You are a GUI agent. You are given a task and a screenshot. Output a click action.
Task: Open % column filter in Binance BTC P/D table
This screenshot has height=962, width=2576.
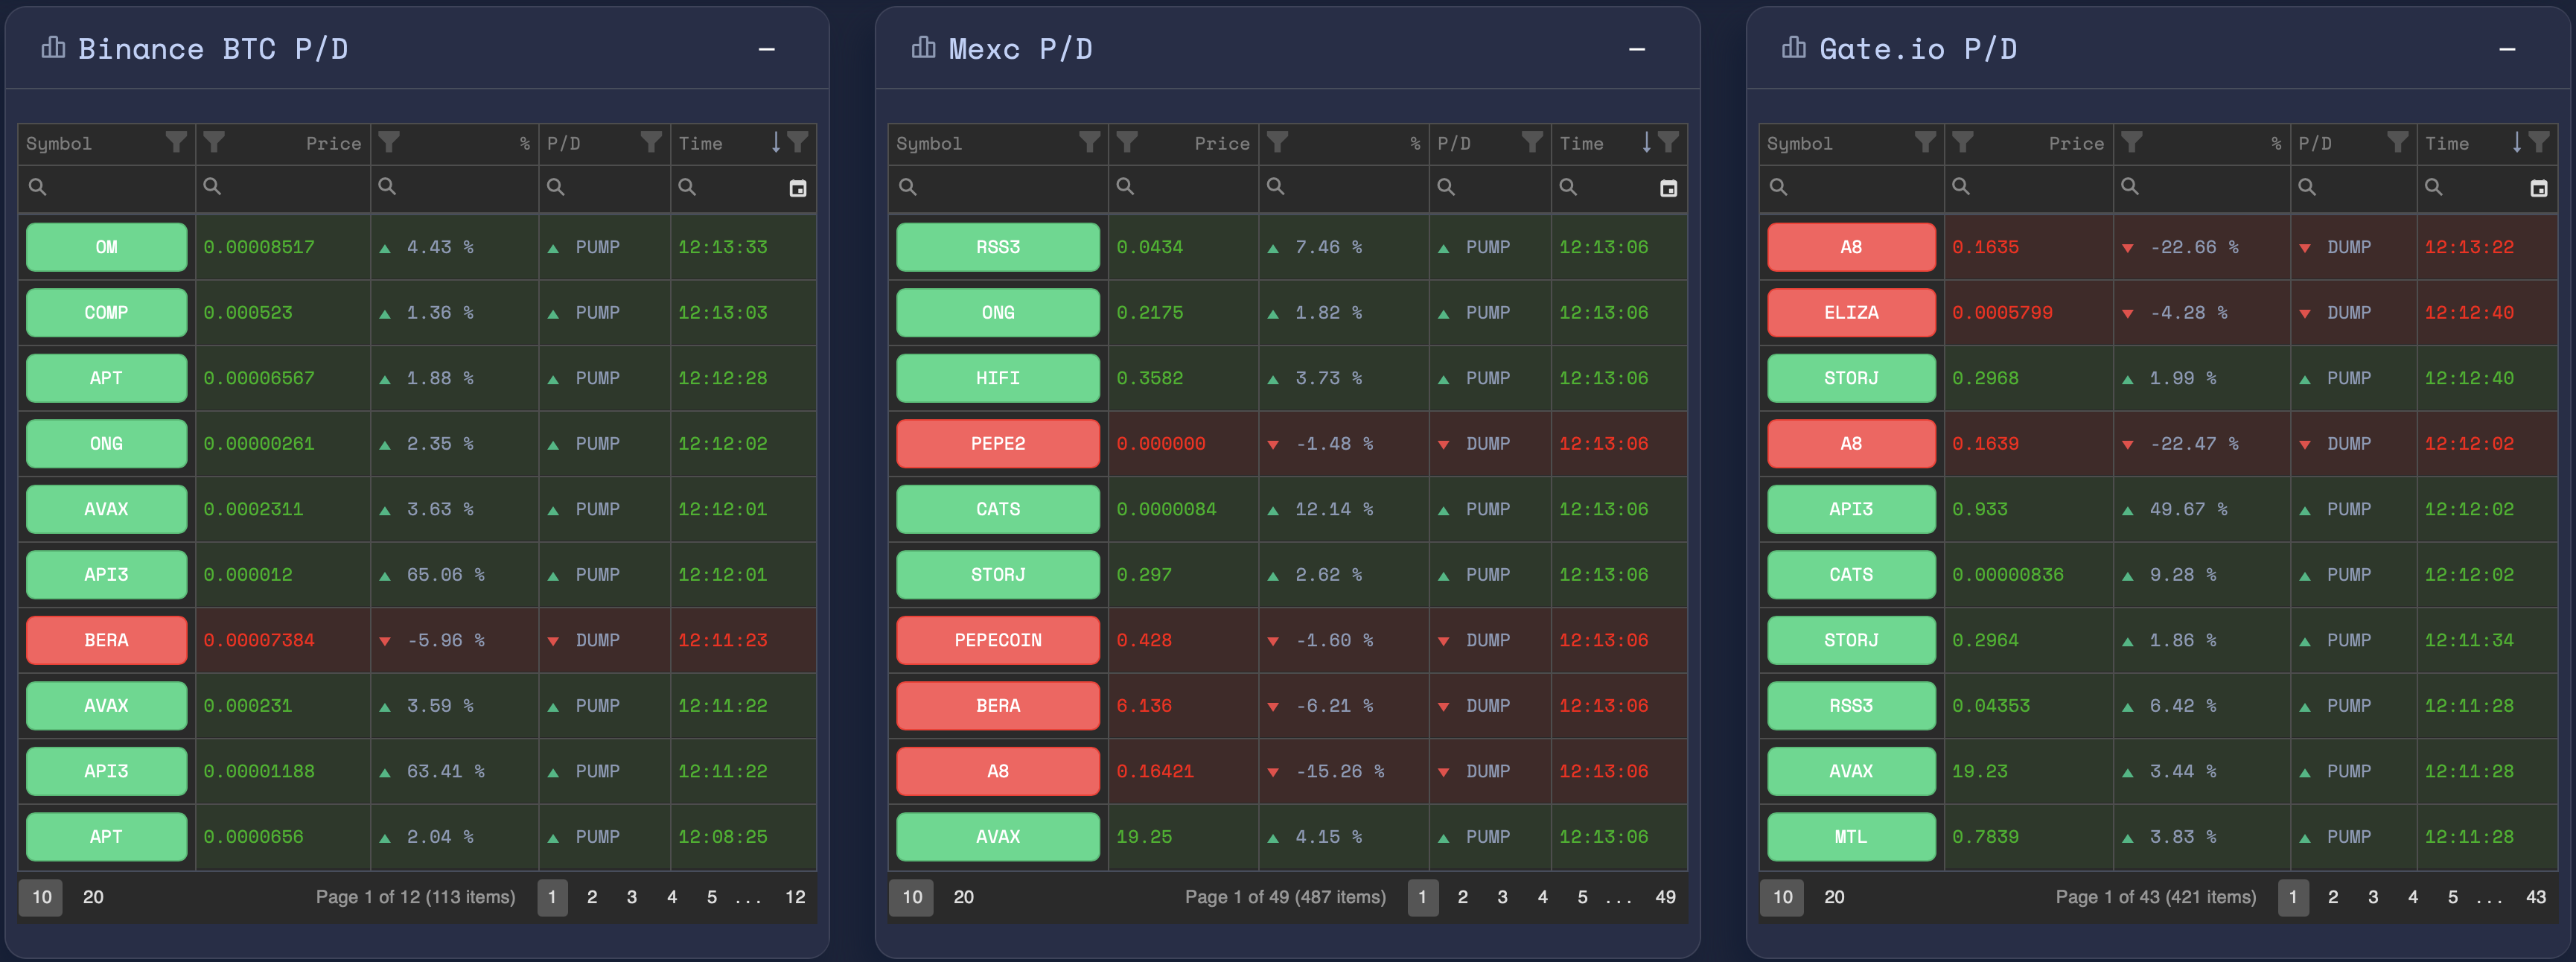coord(389,142)
